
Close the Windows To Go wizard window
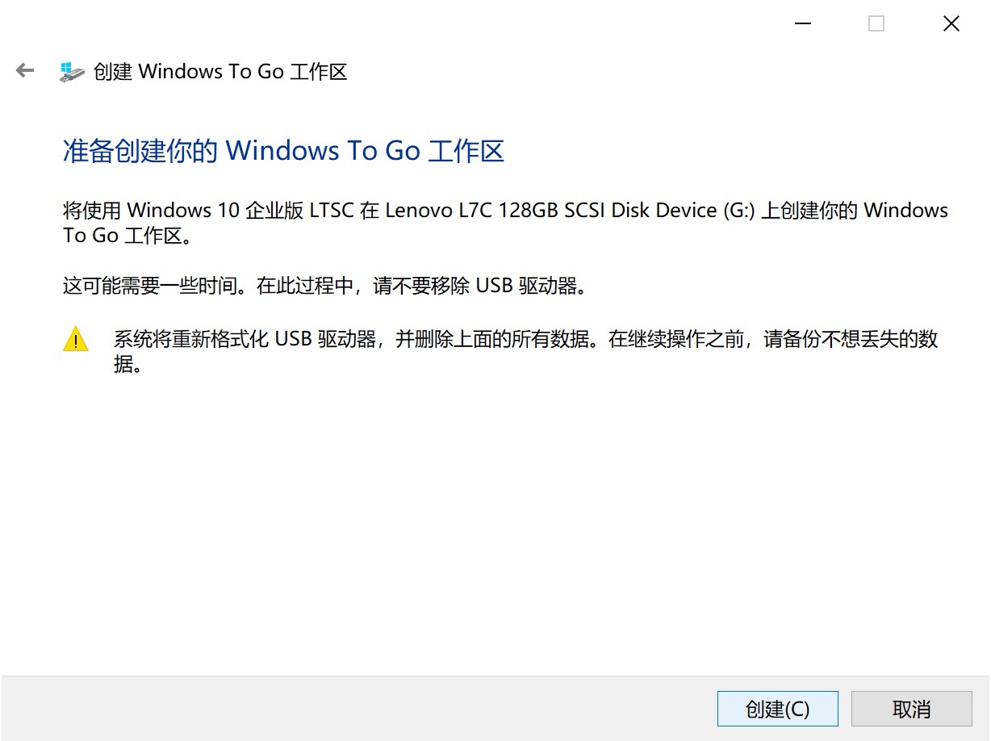[x=951, y=24]
